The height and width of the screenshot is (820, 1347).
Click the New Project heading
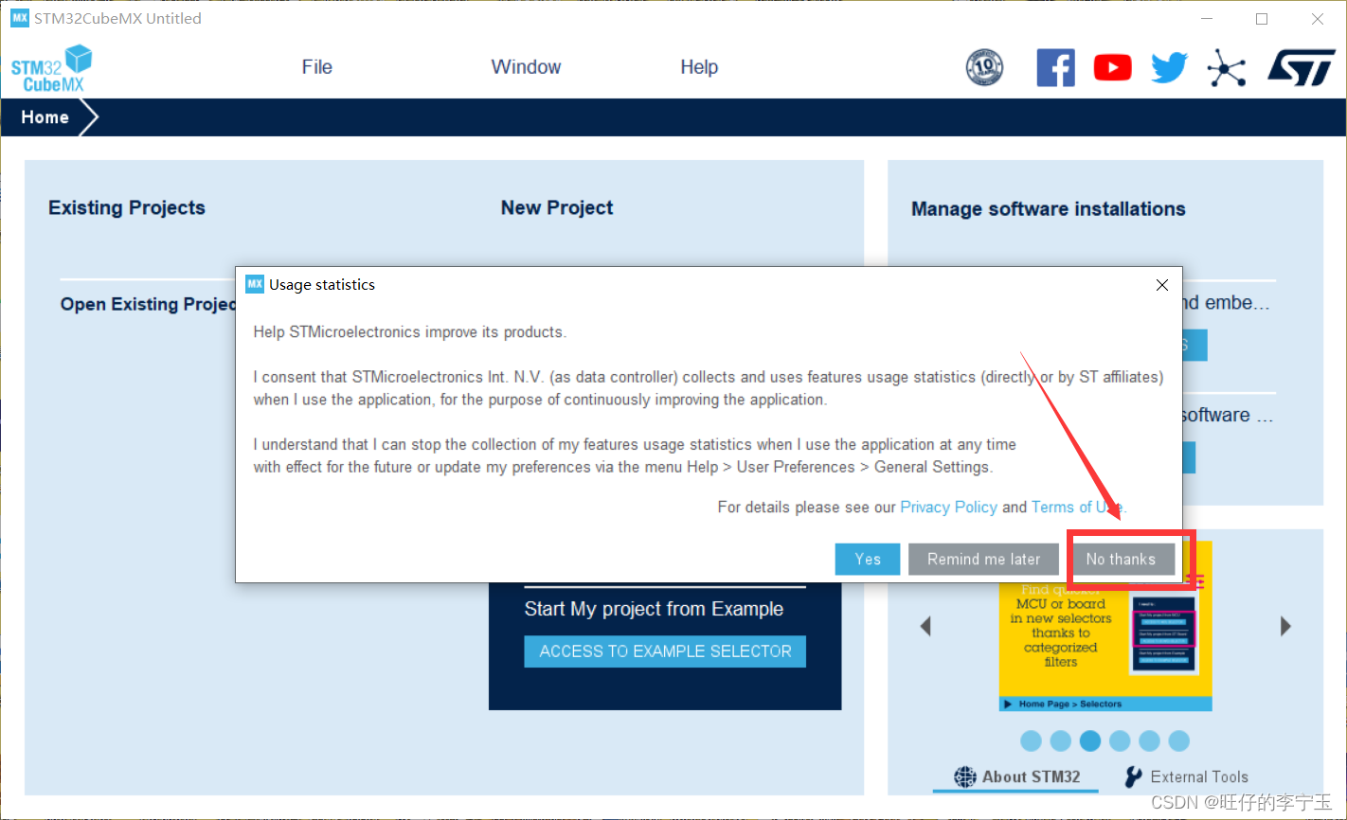[x=557, y=208]
